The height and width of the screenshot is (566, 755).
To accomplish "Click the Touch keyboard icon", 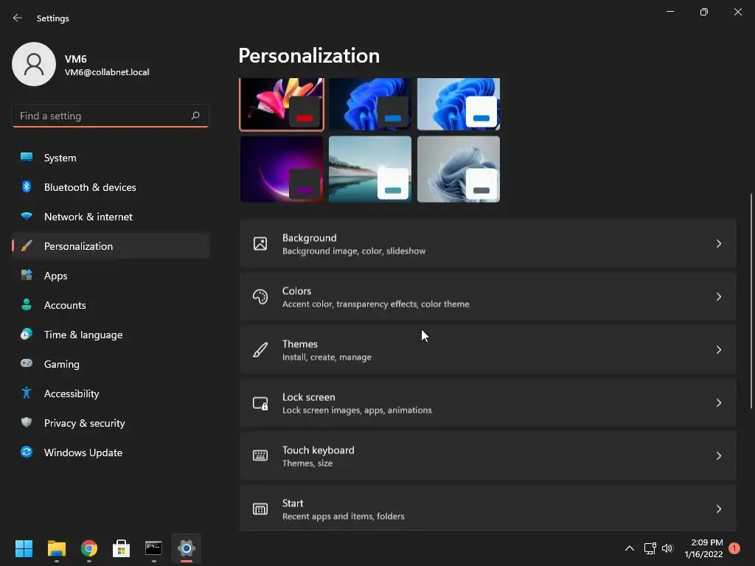I will click(x=260, y=455).
